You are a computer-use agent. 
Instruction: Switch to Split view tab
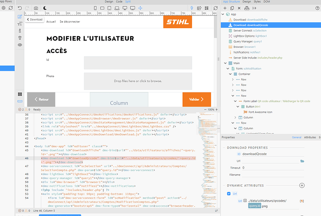128,2
